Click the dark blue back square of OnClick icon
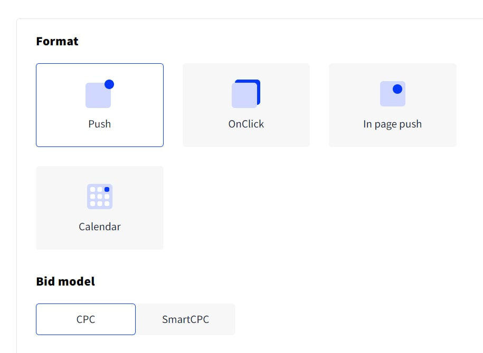Screen dimensions: 483x353 (x=258, y=83)
